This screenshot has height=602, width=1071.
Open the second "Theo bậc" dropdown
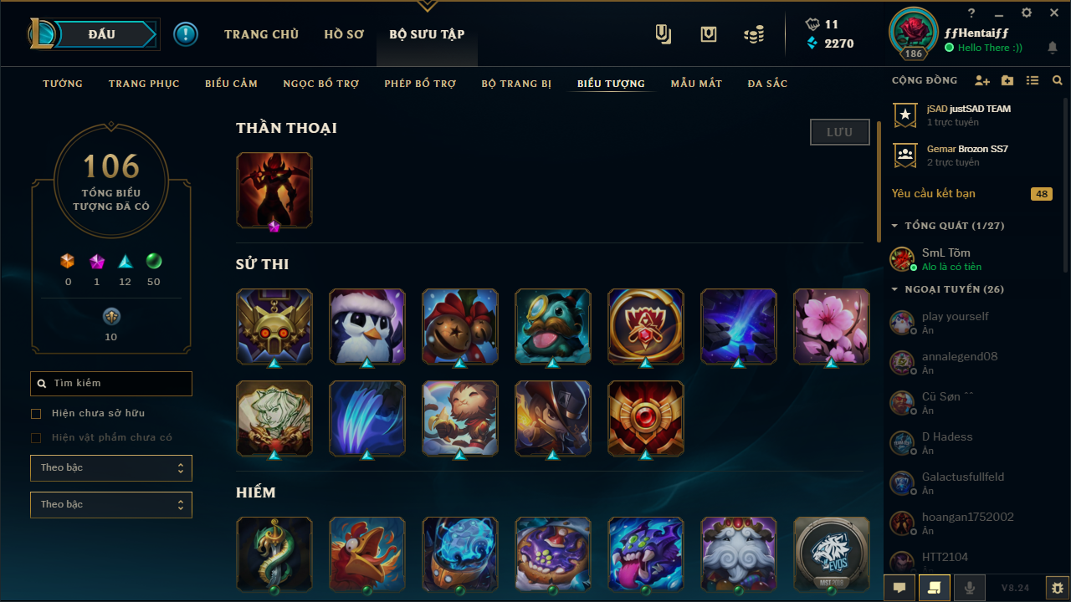pos(111,505)
